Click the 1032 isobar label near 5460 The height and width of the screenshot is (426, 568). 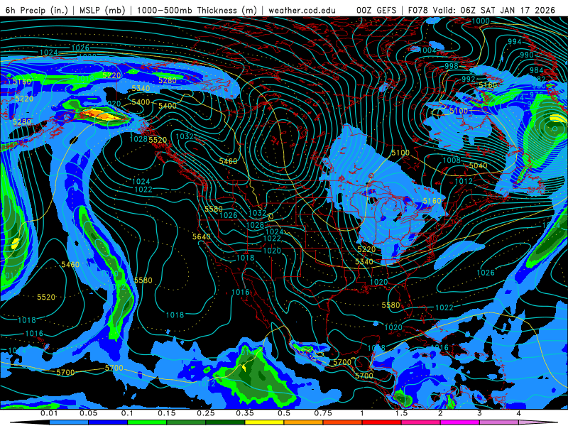[x=185, y=136]
